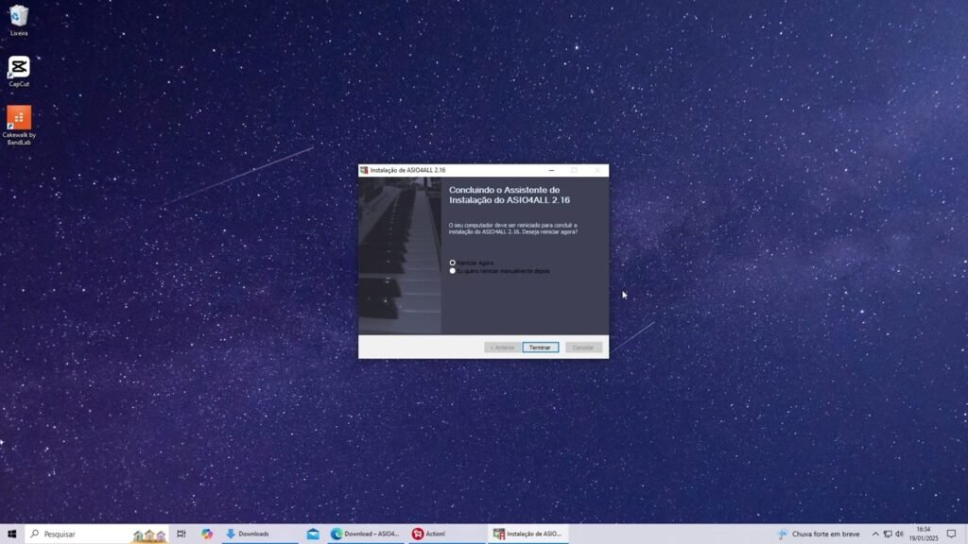968x544 pixels.
Task: Click the "Instalação de ASIO..." taskbar button
Action: pyautogui.click(x=527, y=535)
